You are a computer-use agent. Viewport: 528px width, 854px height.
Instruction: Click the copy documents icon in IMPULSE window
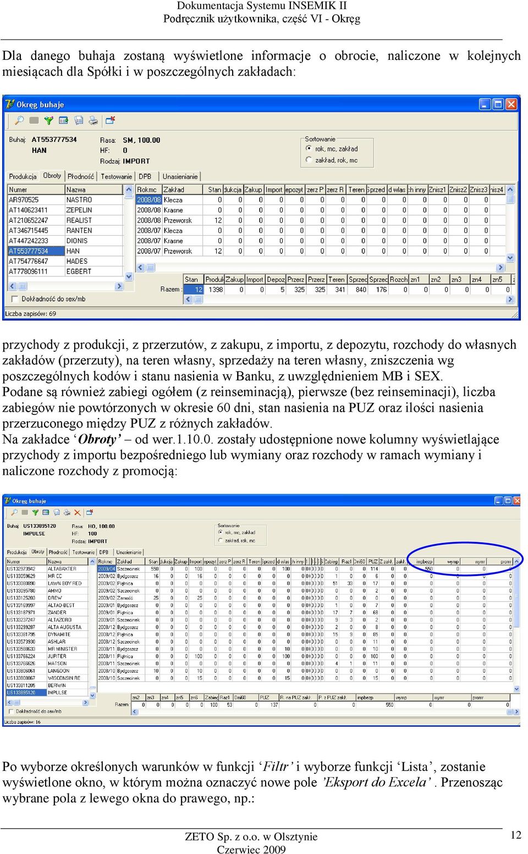57,512
